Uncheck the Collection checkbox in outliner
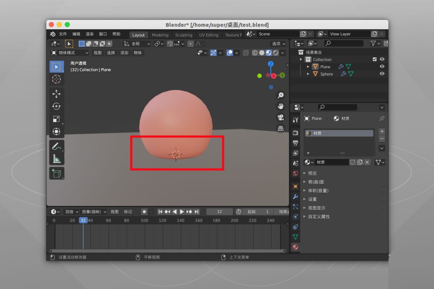Image resolution: width=434 pixels, height=289 pixels. 375,59
